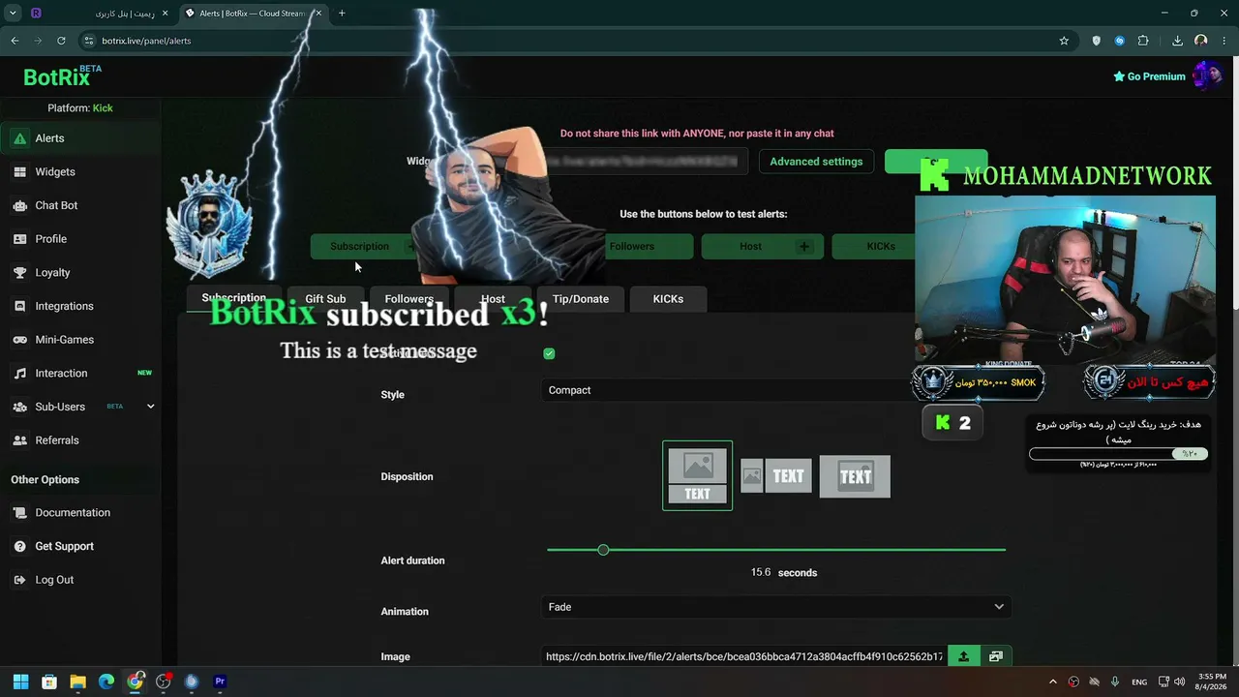1239x697 pixels.
Task: Bookmark this page with the star icon
Action: click(1064, 41)
